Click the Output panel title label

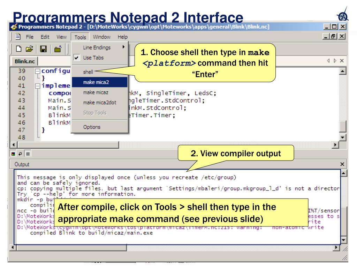(x=22, y=164)
